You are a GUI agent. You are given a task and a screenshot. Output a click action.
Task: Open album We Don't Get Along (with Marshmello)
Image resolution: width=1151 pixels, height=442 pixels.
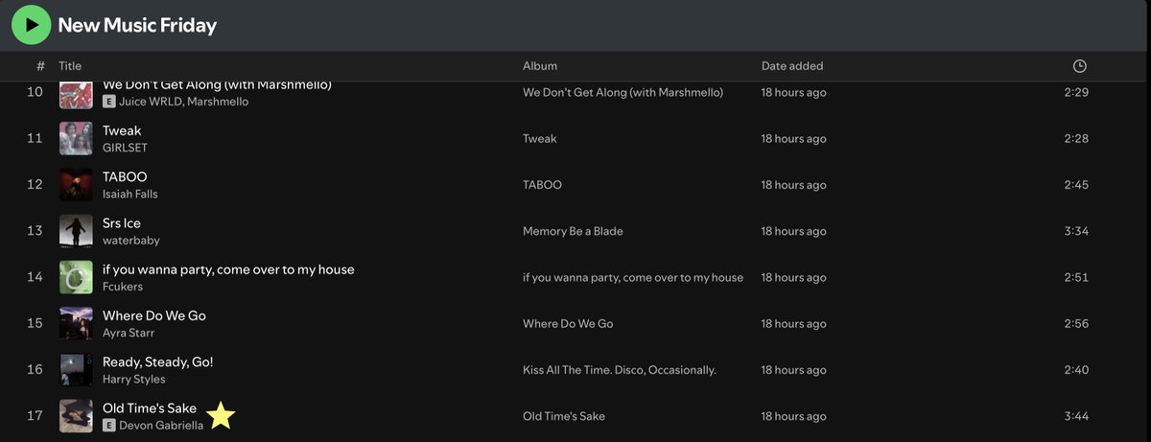pyautogui.click(x=622, y=92)
